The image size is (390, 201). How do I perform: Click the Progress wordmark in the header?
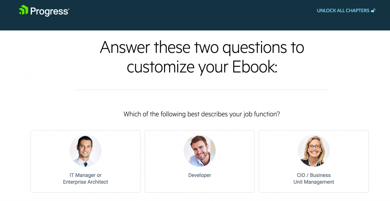click(x=50, y=11)
